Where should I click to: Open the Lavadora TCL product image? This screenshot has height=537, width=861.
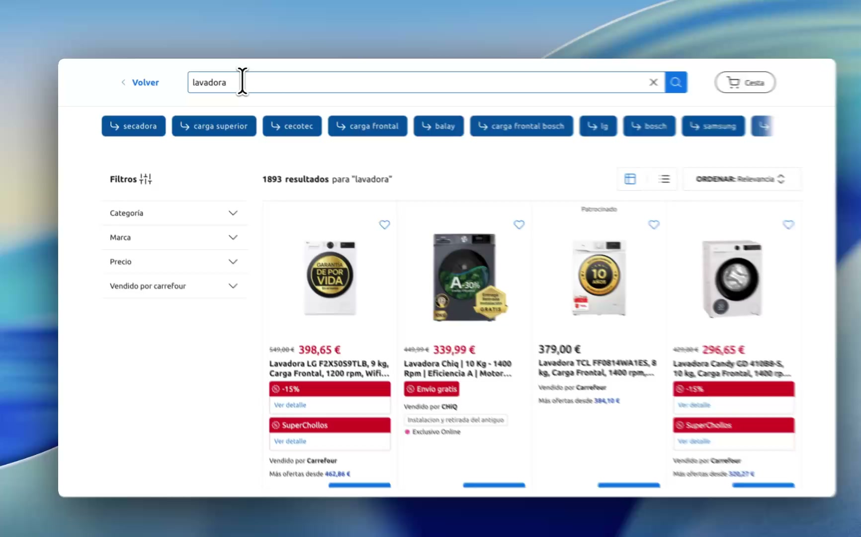(x=599, y=277)
